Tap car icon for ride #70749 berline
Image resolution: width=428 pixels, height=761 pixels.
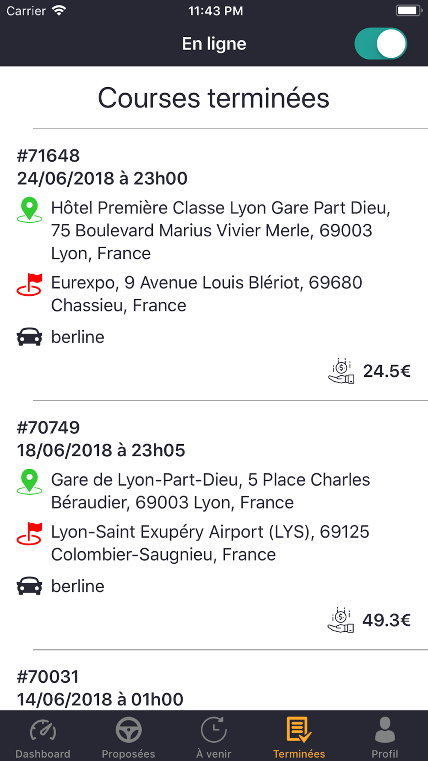[x=30, y=586]
